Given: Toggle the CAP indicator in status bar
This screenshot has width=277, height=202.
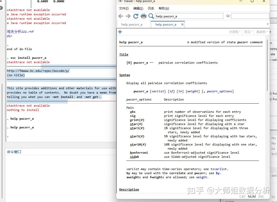Looking at the screenshot, I should pos(242,197).
